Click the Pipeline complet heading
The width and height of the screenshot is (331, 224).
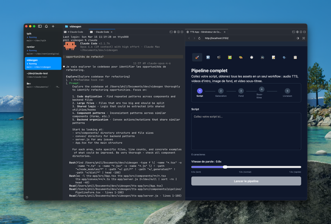point(209,71)
